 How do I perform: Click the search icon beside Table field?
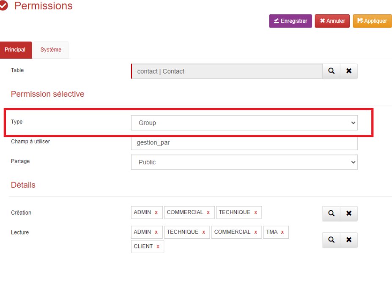(x=331, y=71)
